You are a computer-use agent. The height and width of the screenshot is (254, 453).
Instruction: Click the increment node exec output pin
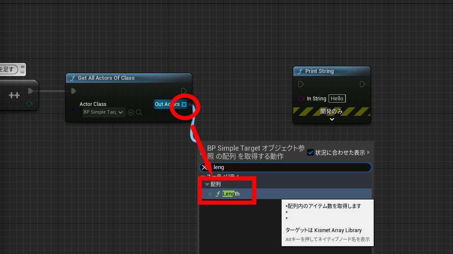(x=30, y=91)
